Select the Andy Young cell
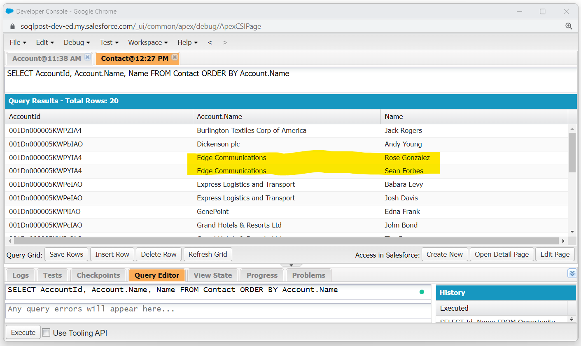The height and width of the screenshot is (346, 581). tap(474, 144)
